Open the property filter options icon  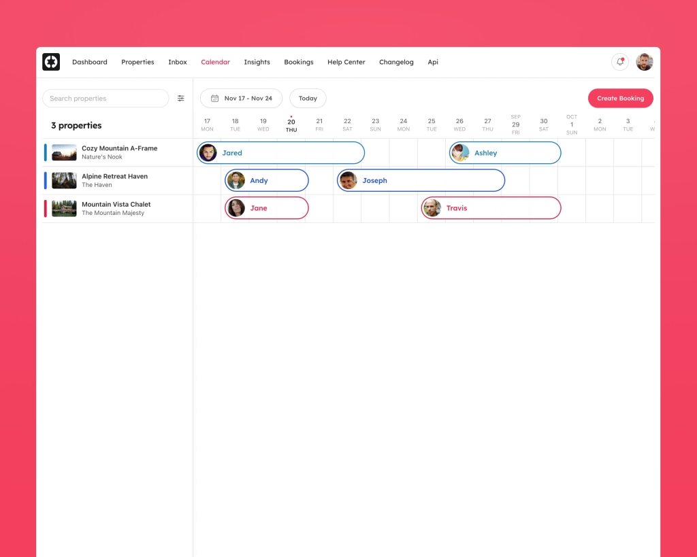coord(180,98)
